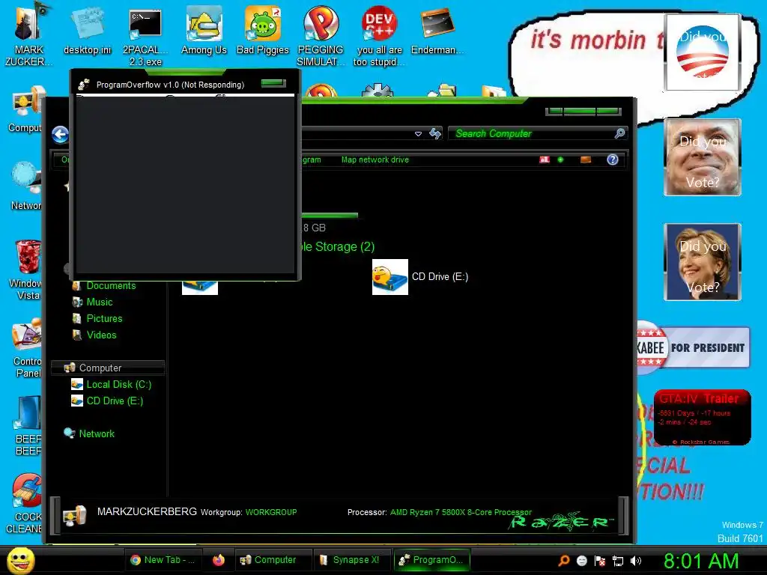Switch to New Tab Chrome taskbar button
767x575 pixels.
click(163, 560)
